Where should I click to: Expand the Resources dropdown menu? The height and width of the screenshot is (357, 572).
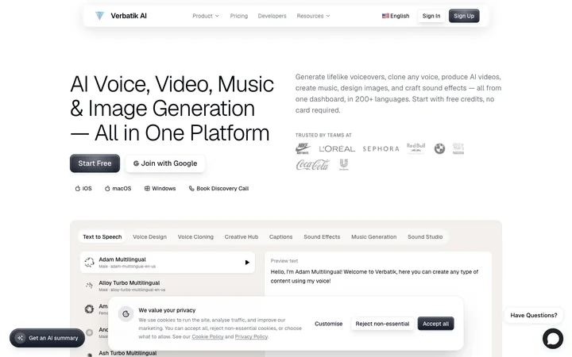click(x=313, y=16)
